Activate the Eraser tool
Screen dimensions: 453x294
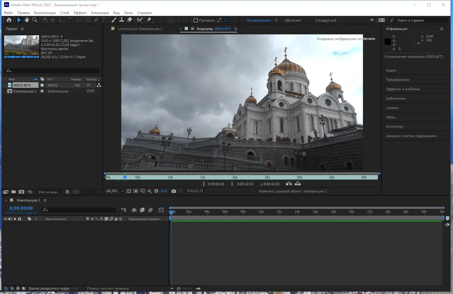(129, 20)
